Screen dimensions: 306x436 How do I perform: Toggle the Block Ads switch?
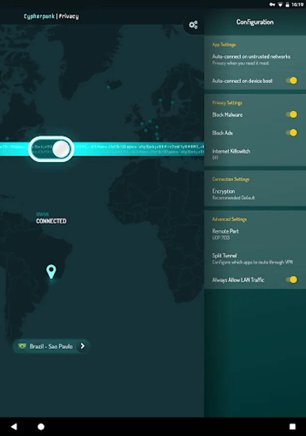click(291, 133)
